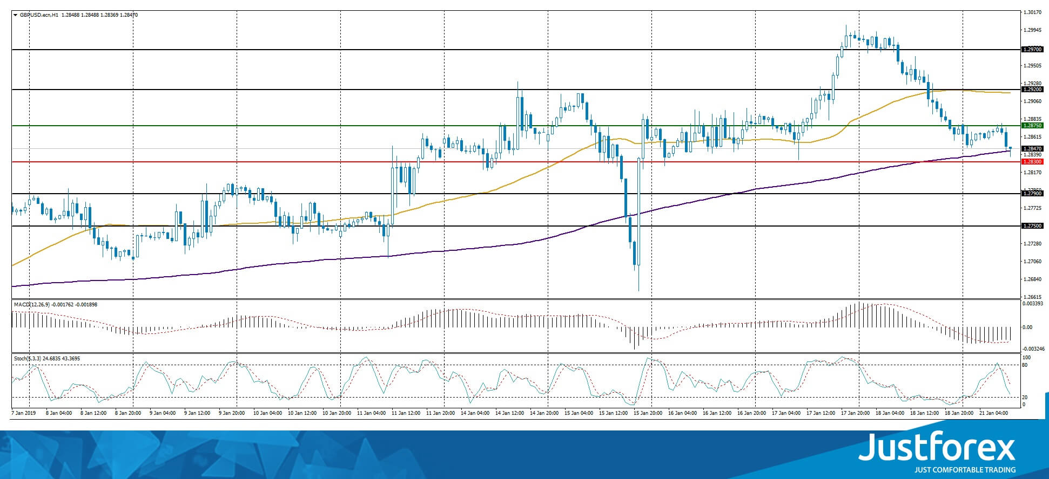Click the 1.29945 price axis value
Screen dimensions: 1049x479
1033,30
